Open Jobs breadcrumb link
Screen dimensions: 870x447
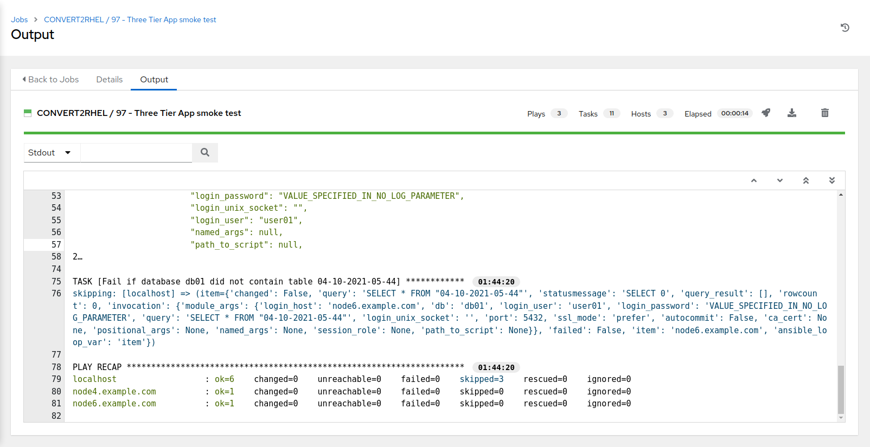(x=20, y=20)
